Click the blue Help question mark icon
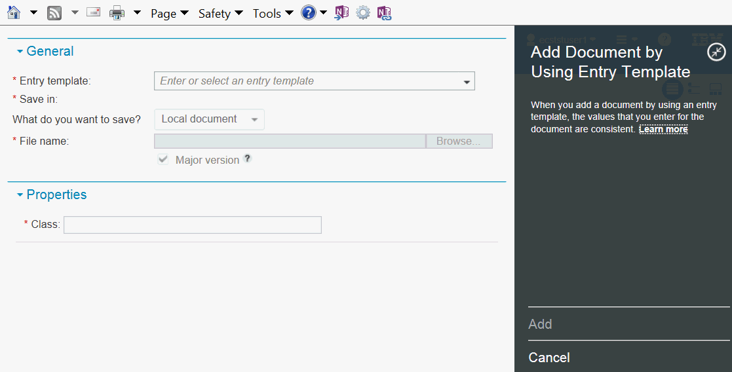Viewport: 732px width, 372px height. point(309,12)
